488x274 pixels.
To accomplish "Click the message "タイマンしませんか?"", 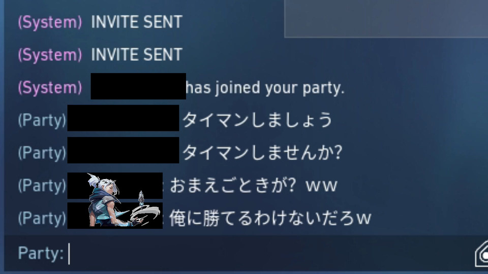I will pos(262,153).
